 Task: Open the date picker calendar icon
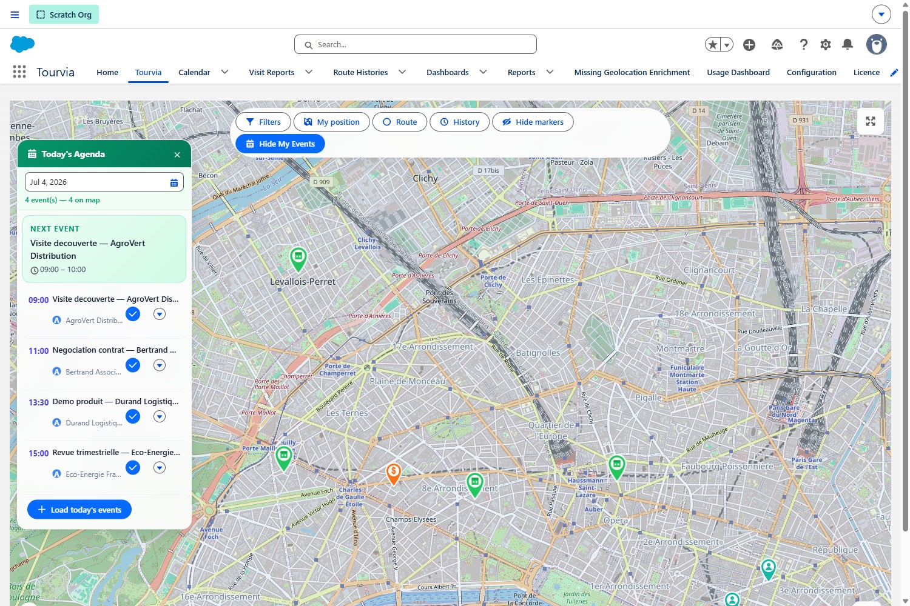point(174,182)
